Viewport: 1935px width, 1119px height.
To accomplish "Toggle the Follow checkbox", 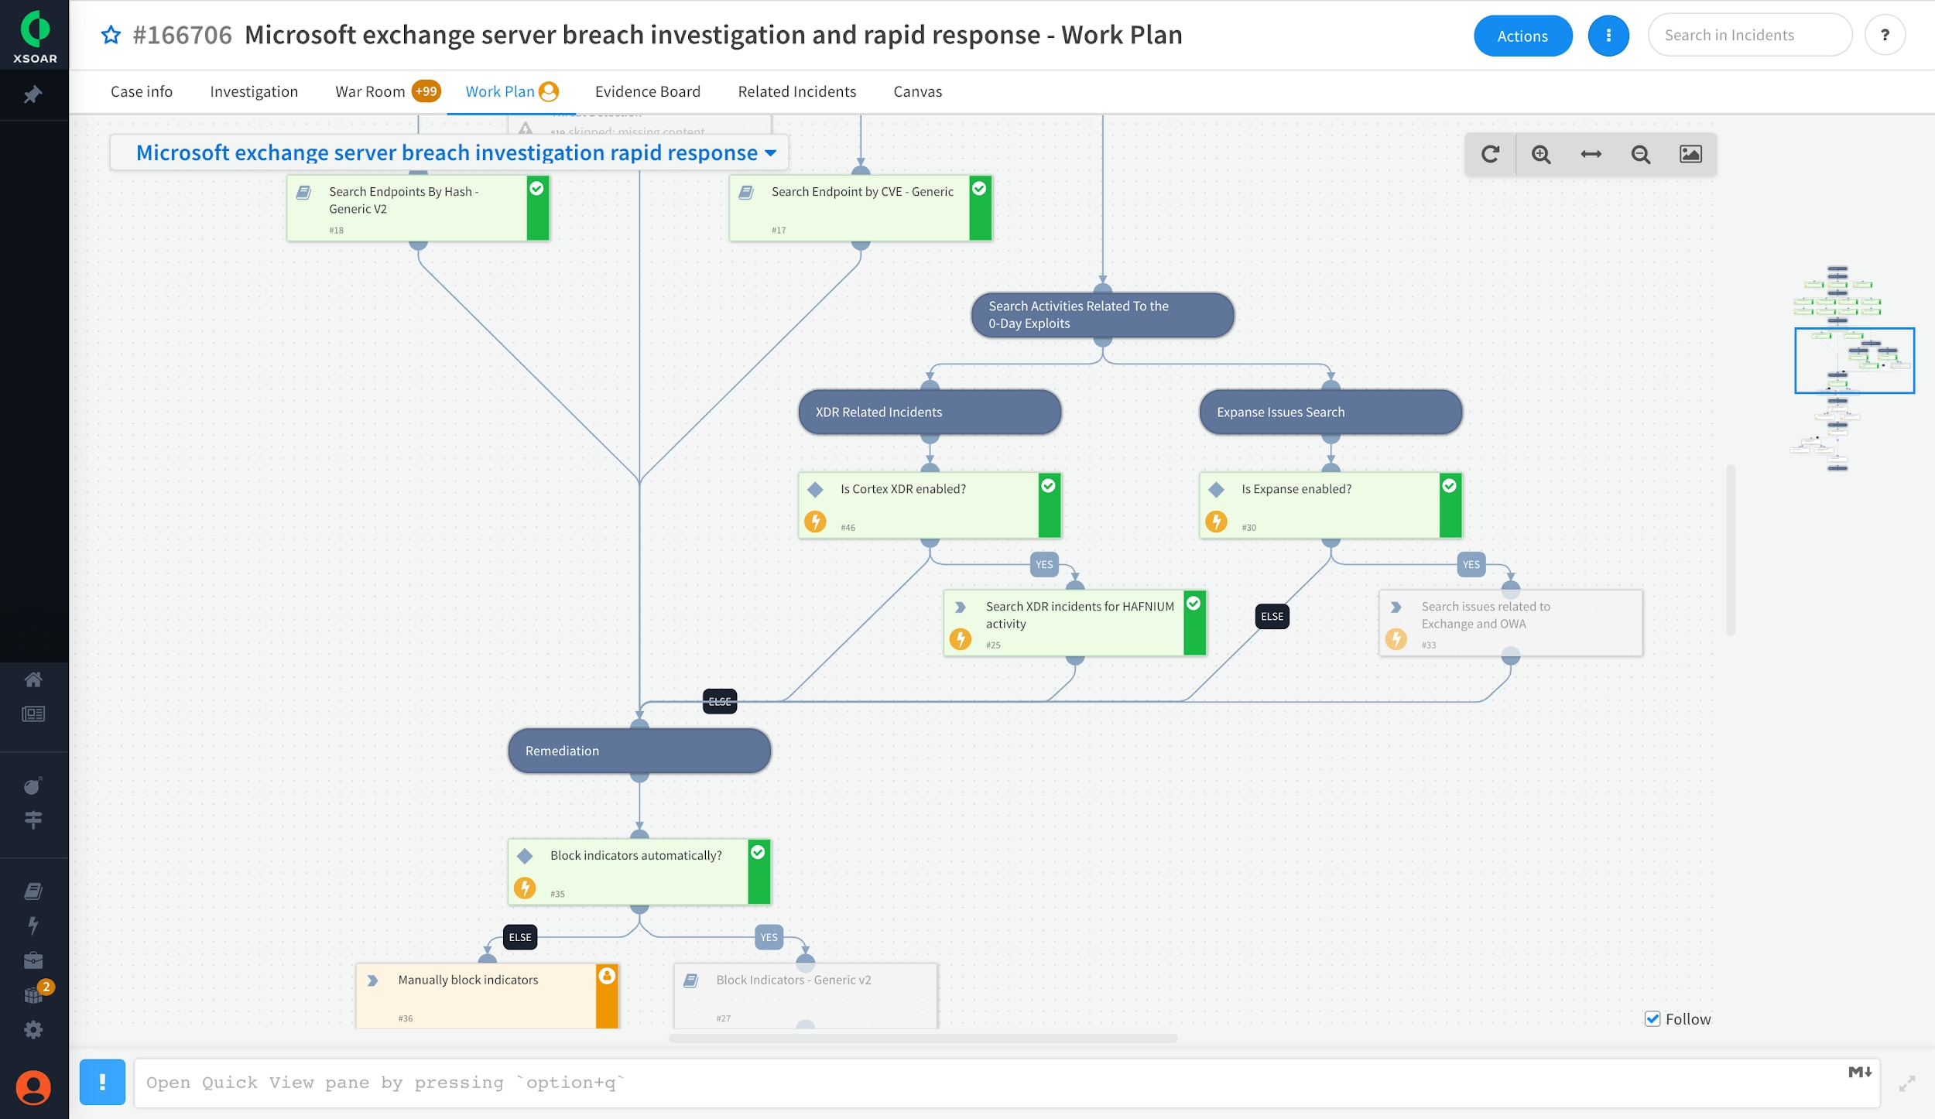I will (1652, 1018).
